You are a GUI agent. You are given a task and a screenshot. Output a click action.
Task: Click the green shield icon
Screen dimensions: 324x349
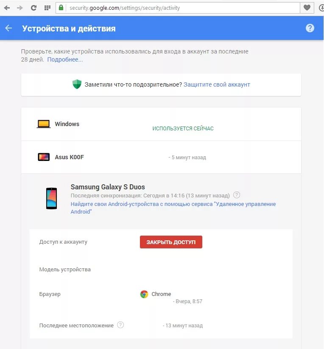coord(77,84)
